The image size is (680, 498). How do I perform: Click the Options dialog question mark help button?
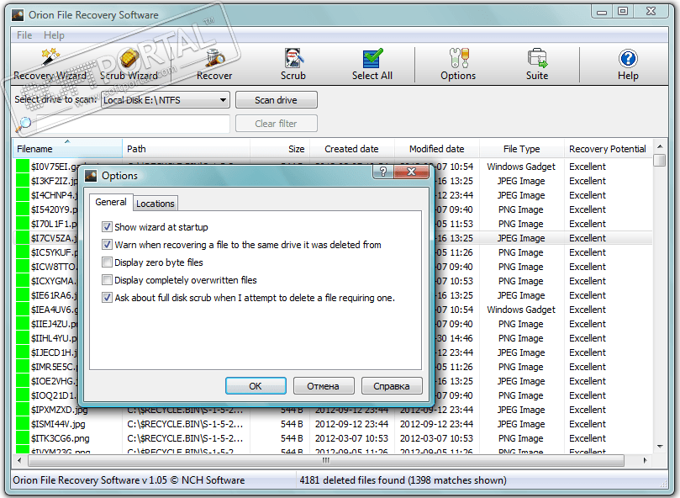point(383,172)
